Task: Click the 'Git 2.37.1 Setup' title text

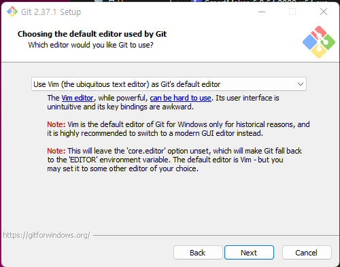Action: click(x=51, y=12)
